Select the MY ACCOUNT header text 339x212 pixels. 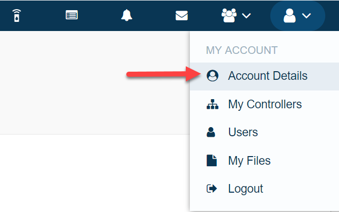click(242, 50)
